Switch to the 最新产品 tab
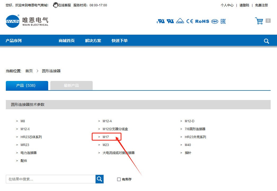The image size is (277, 191). pos(71,86)
